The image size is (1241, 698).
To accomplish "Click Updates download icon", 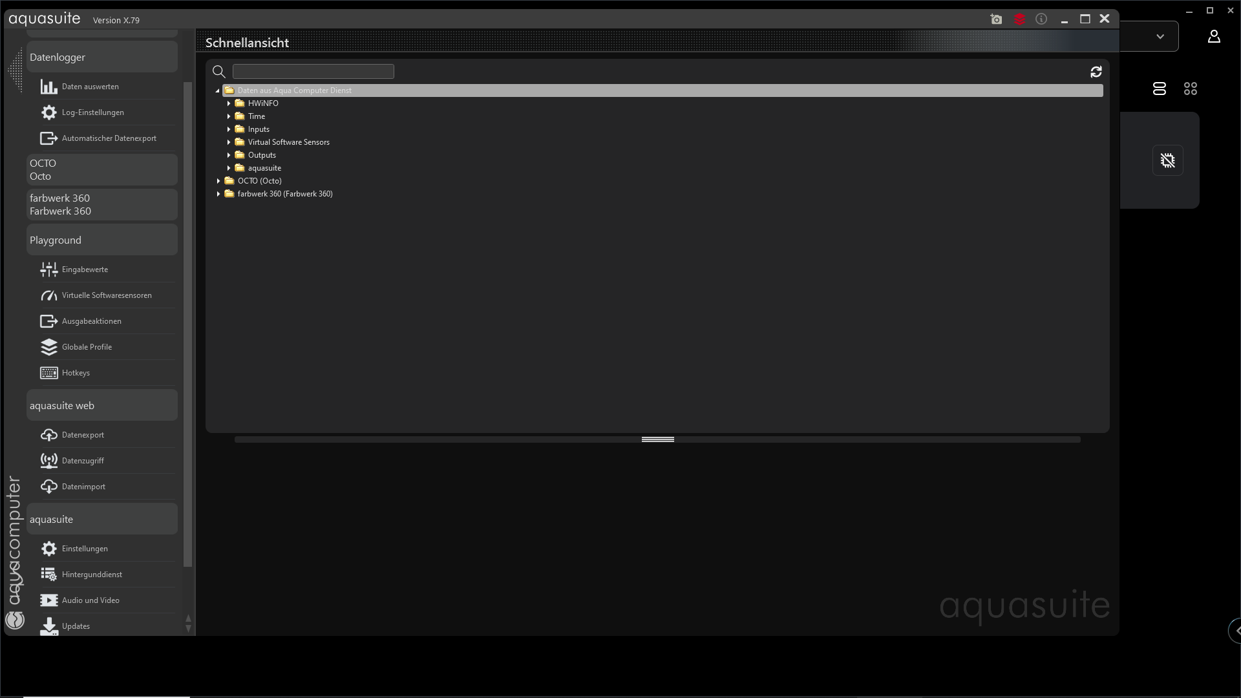I will pos(49,626).
